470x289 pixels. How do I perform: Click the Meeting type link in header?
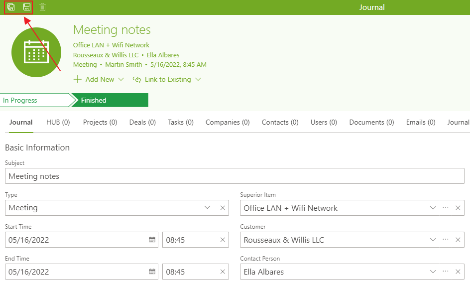coord(85,64)
